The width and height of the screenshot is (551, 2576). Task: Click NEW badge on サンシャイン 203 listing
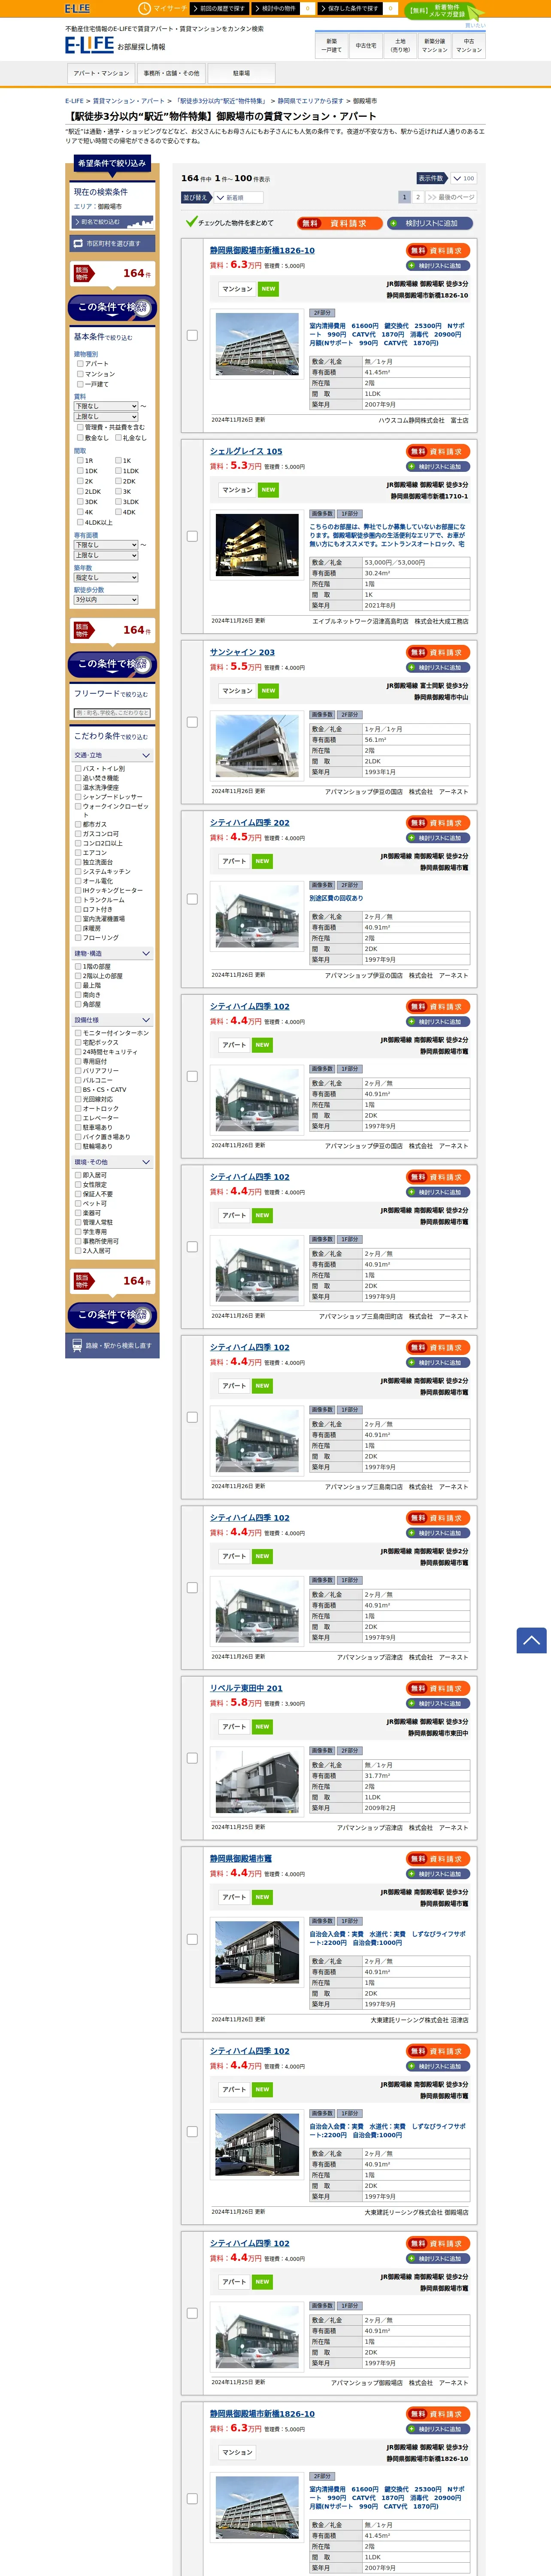pos(268,690)
